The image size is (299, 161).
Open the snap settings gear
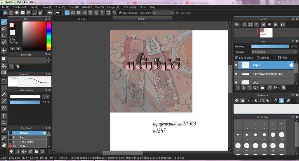[x=114, y=13]
